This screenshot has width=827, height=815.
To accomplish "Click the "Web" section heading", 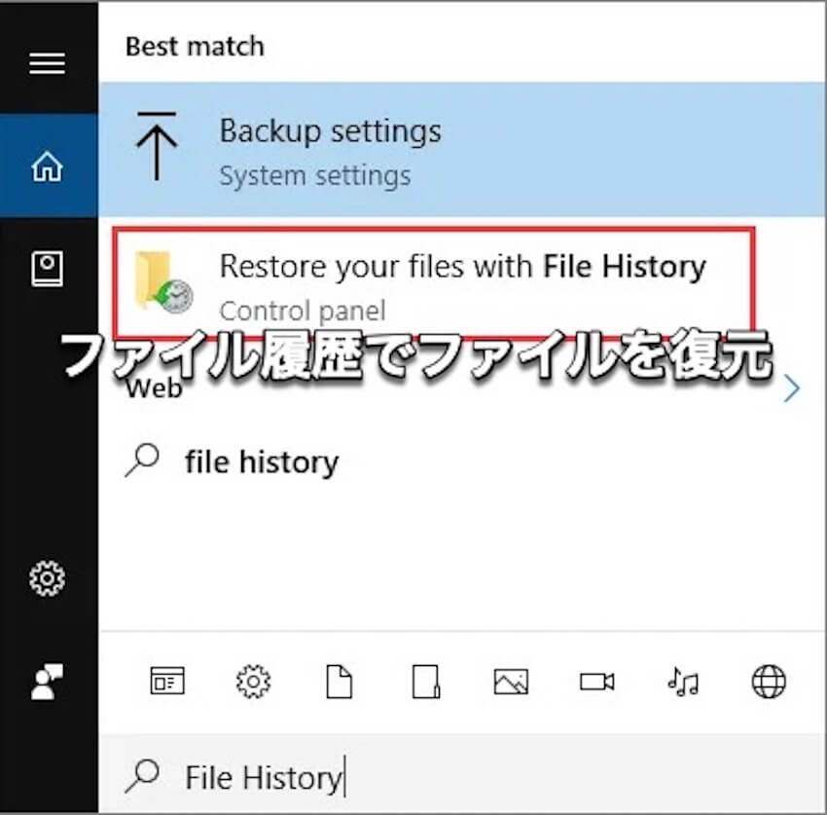I will coord(154,389).
